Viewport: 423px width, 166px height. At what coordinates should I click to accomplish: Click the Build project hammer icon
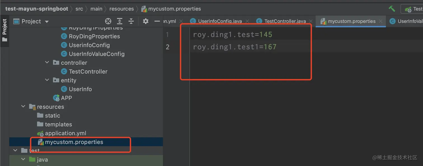point(392,9)
